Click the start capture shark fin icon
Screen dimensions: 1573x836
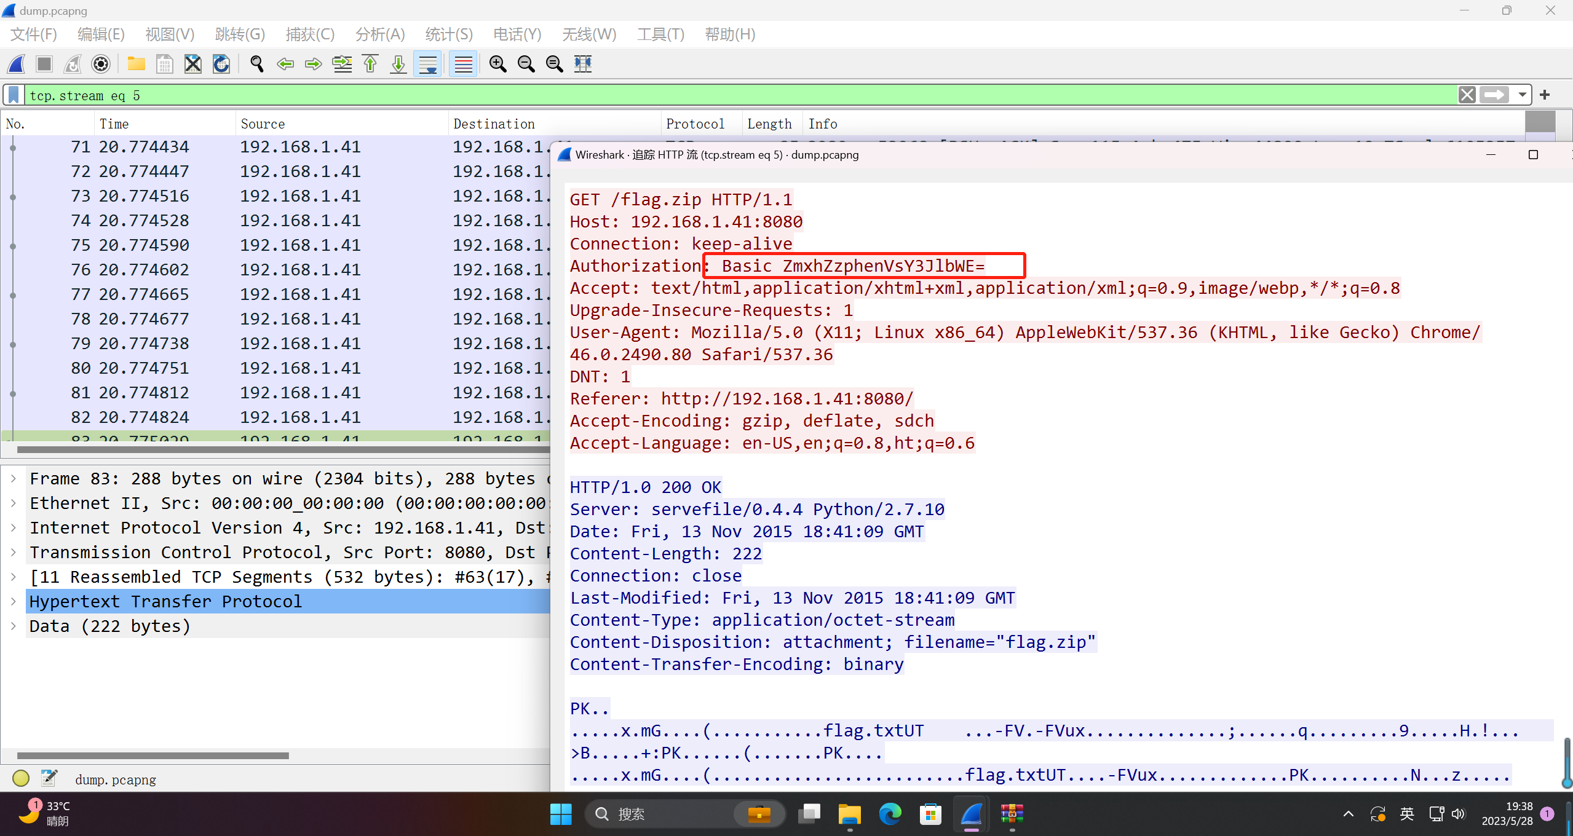click(17, 64)
